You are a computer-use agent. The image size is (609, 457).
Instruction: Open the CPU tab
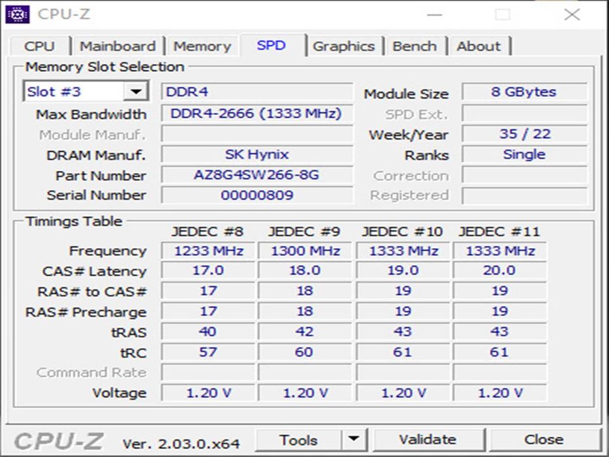[x=40, y=46]
